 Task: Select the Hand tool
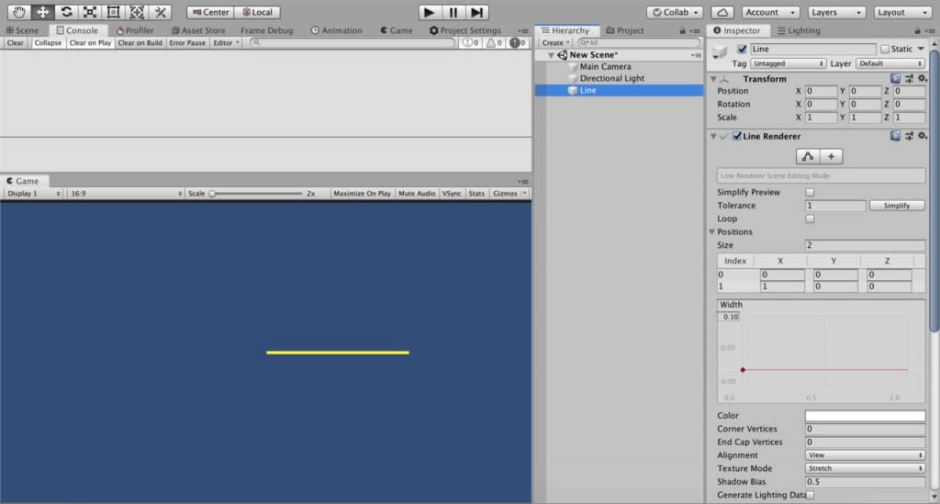[x=19, y=12]
